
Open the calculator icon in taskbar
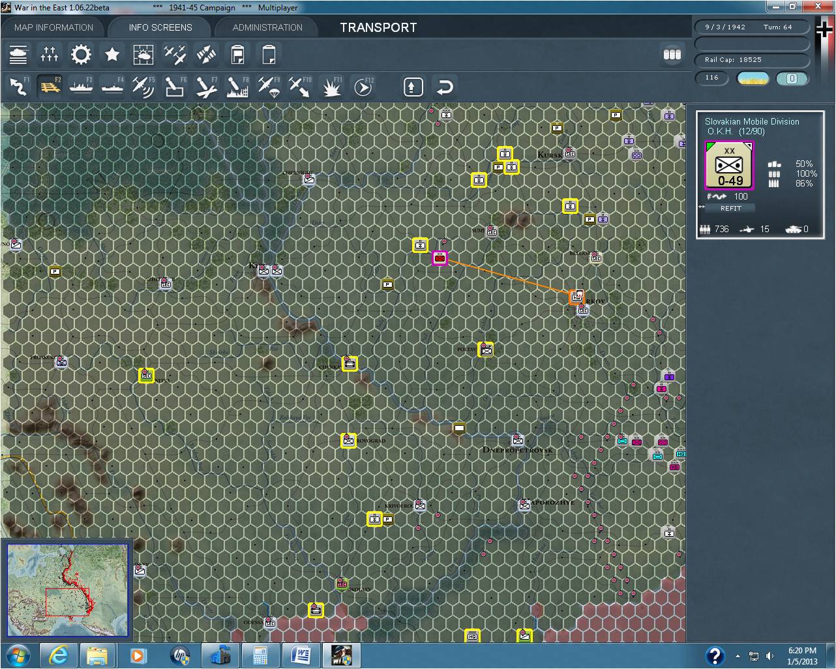coord(261,655)
